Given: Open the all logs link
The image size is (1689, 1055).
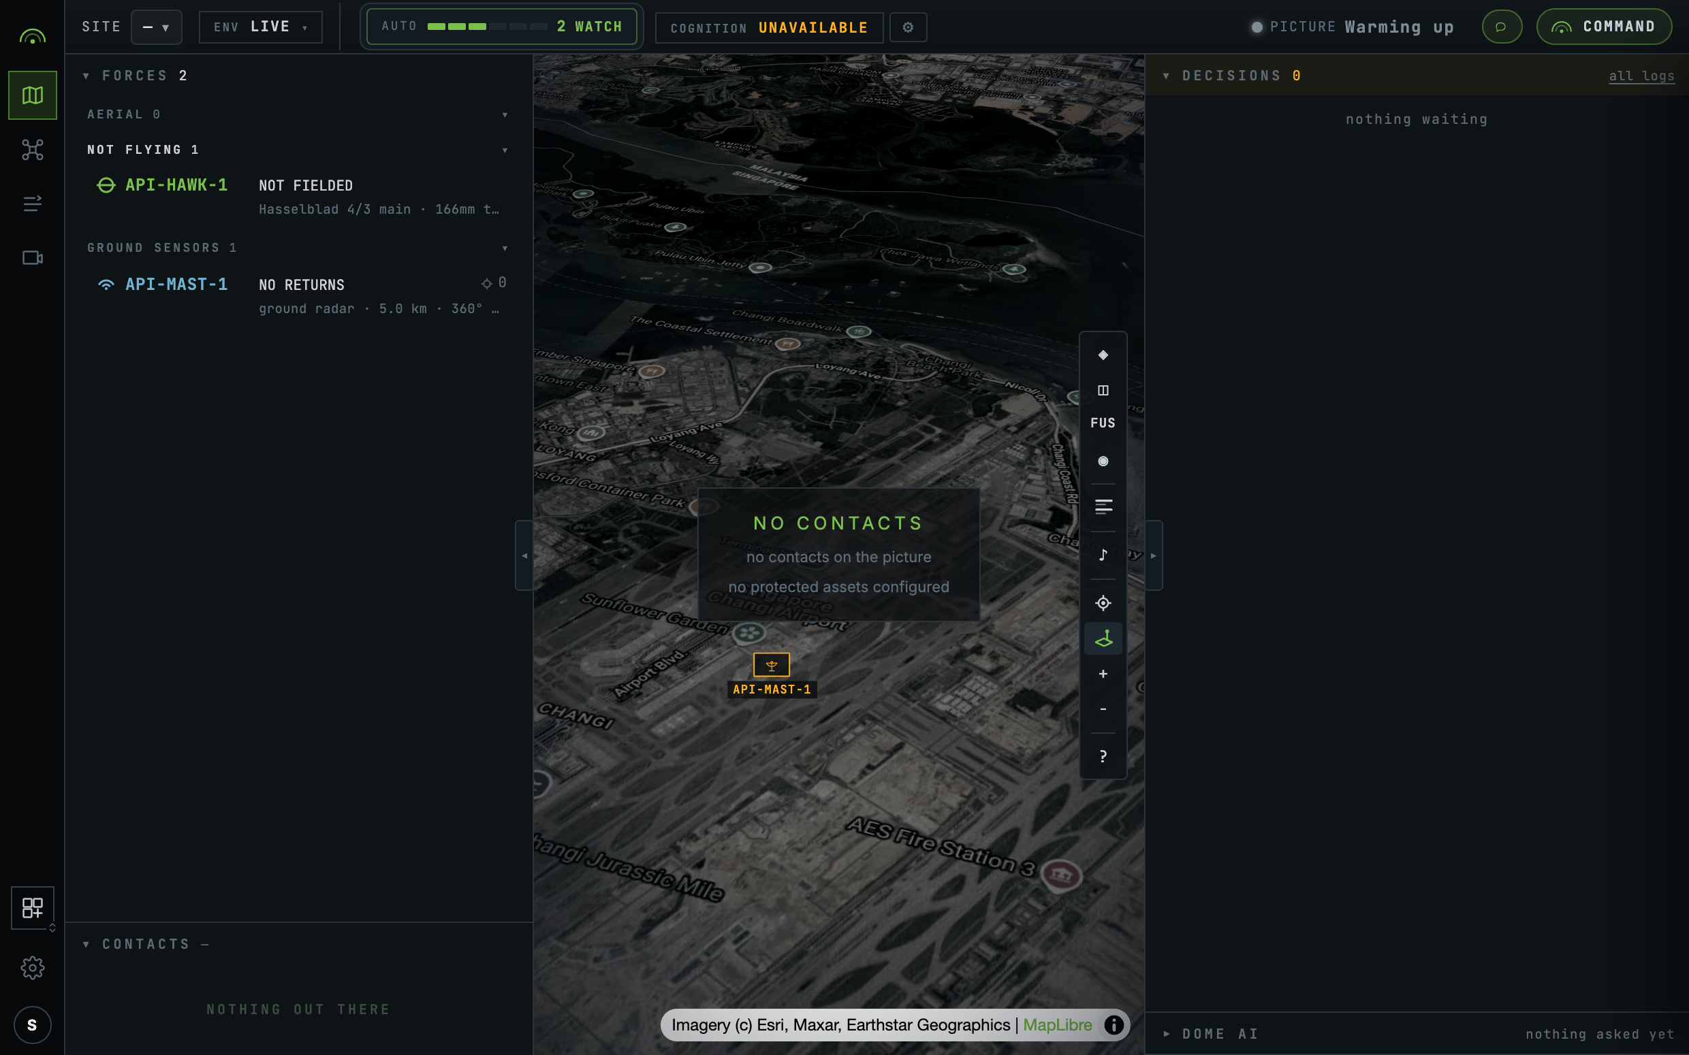Looking at the screenshot, I should point(1641,76).
